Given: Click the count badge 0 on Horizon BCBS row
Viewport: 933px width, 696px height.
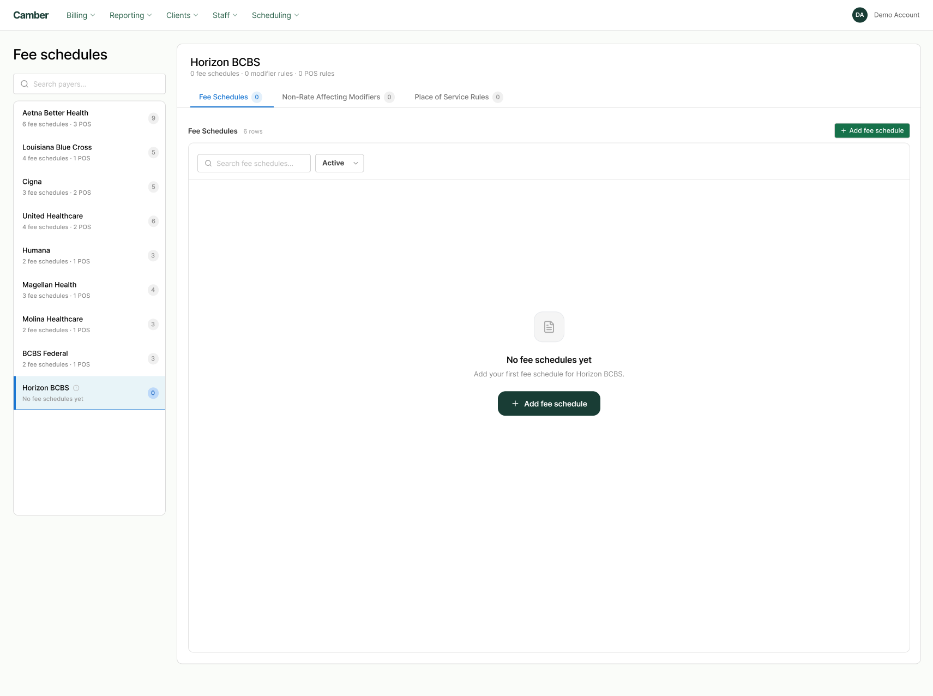Looking at the screenshot, I should [x=153, y=393].
